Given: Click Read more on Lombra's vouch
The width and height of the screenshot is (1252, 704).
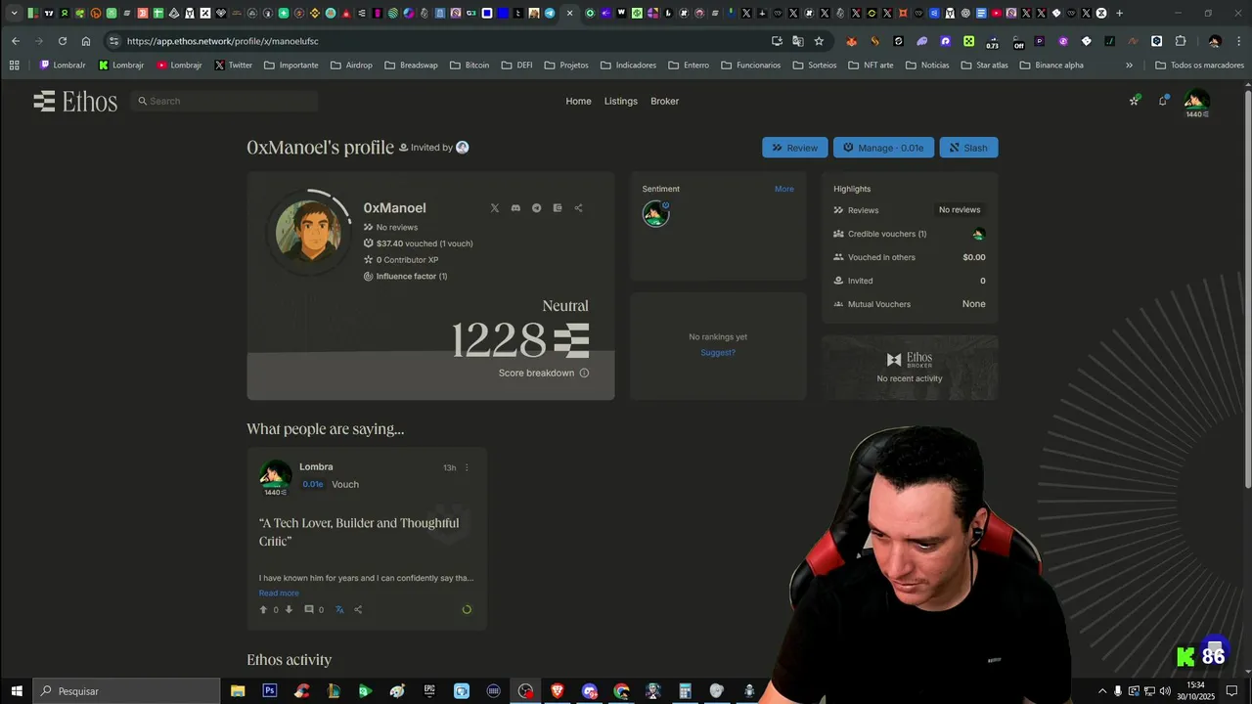Looking at the screenshot, I should (x=279, y=593).
